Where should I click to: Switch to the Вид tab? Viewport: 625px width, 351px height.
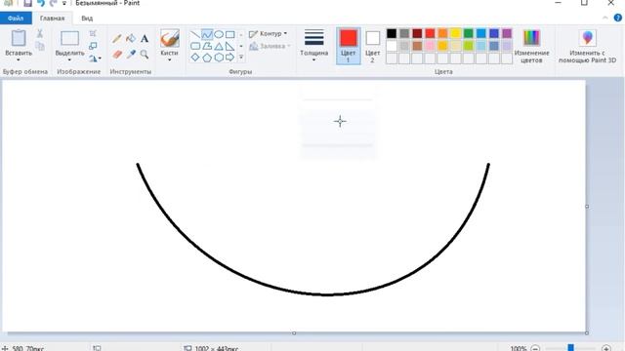(x=87, y=19)
